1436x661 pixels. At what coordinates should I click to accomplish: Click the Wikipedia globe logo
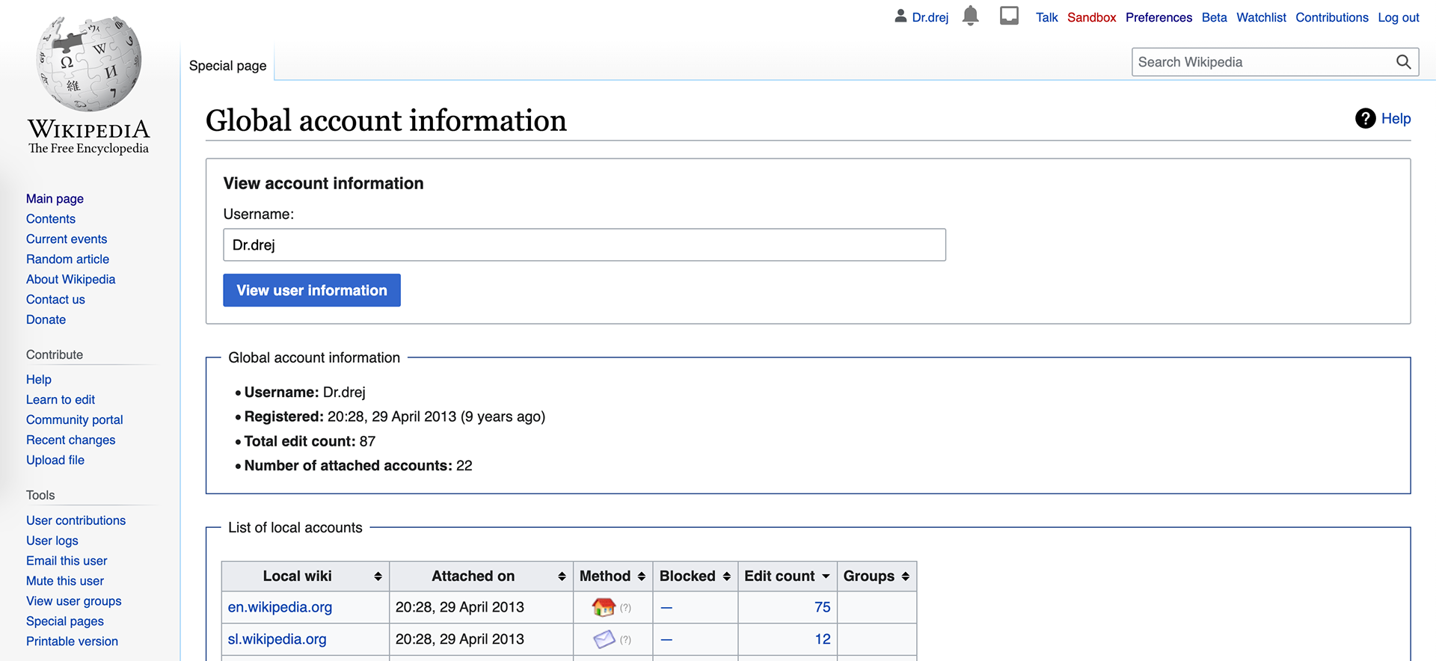coord(89,64)
